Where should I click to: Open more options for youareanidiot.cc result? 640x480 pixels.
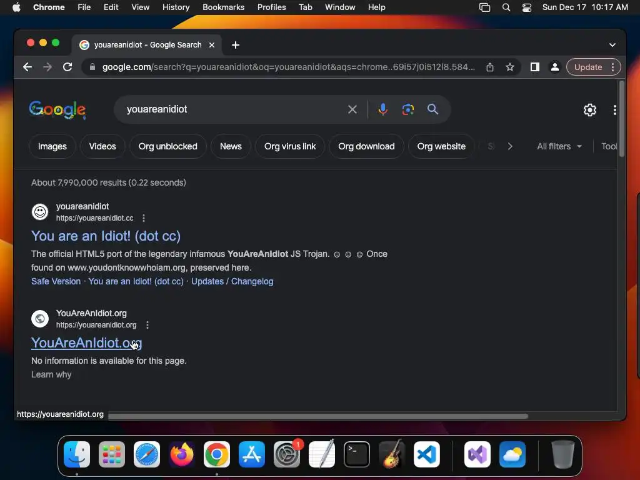pyautogui.click(x=144, y=218)
